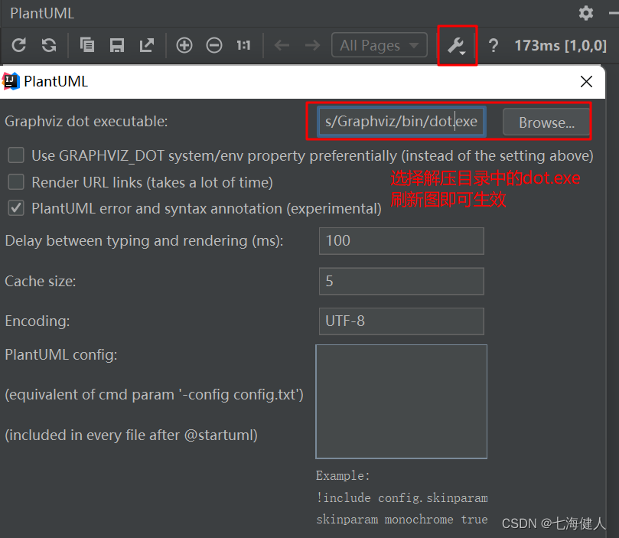
Task: Reset zoom using the 1:1 icon
Action: pyautogui.click(x=243, y=45)
